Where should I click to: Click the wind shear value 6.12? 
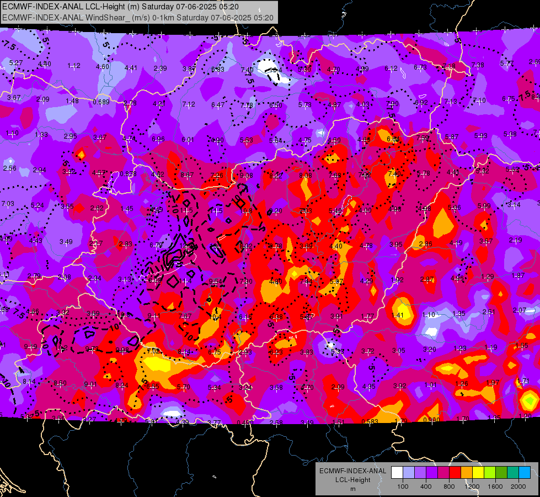[x=391, y=68]
